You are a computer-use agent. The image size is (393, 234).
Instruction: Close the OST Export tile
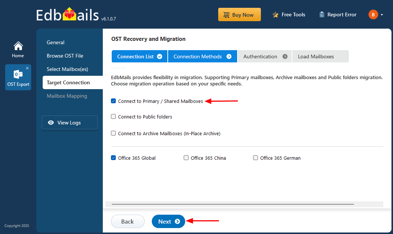(27, 68)
